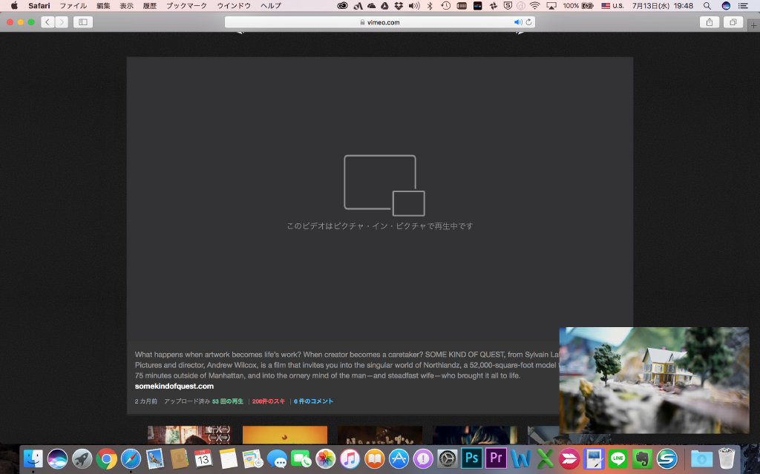
Task: Add a new tab with plus button
Action: pos(754,25)
